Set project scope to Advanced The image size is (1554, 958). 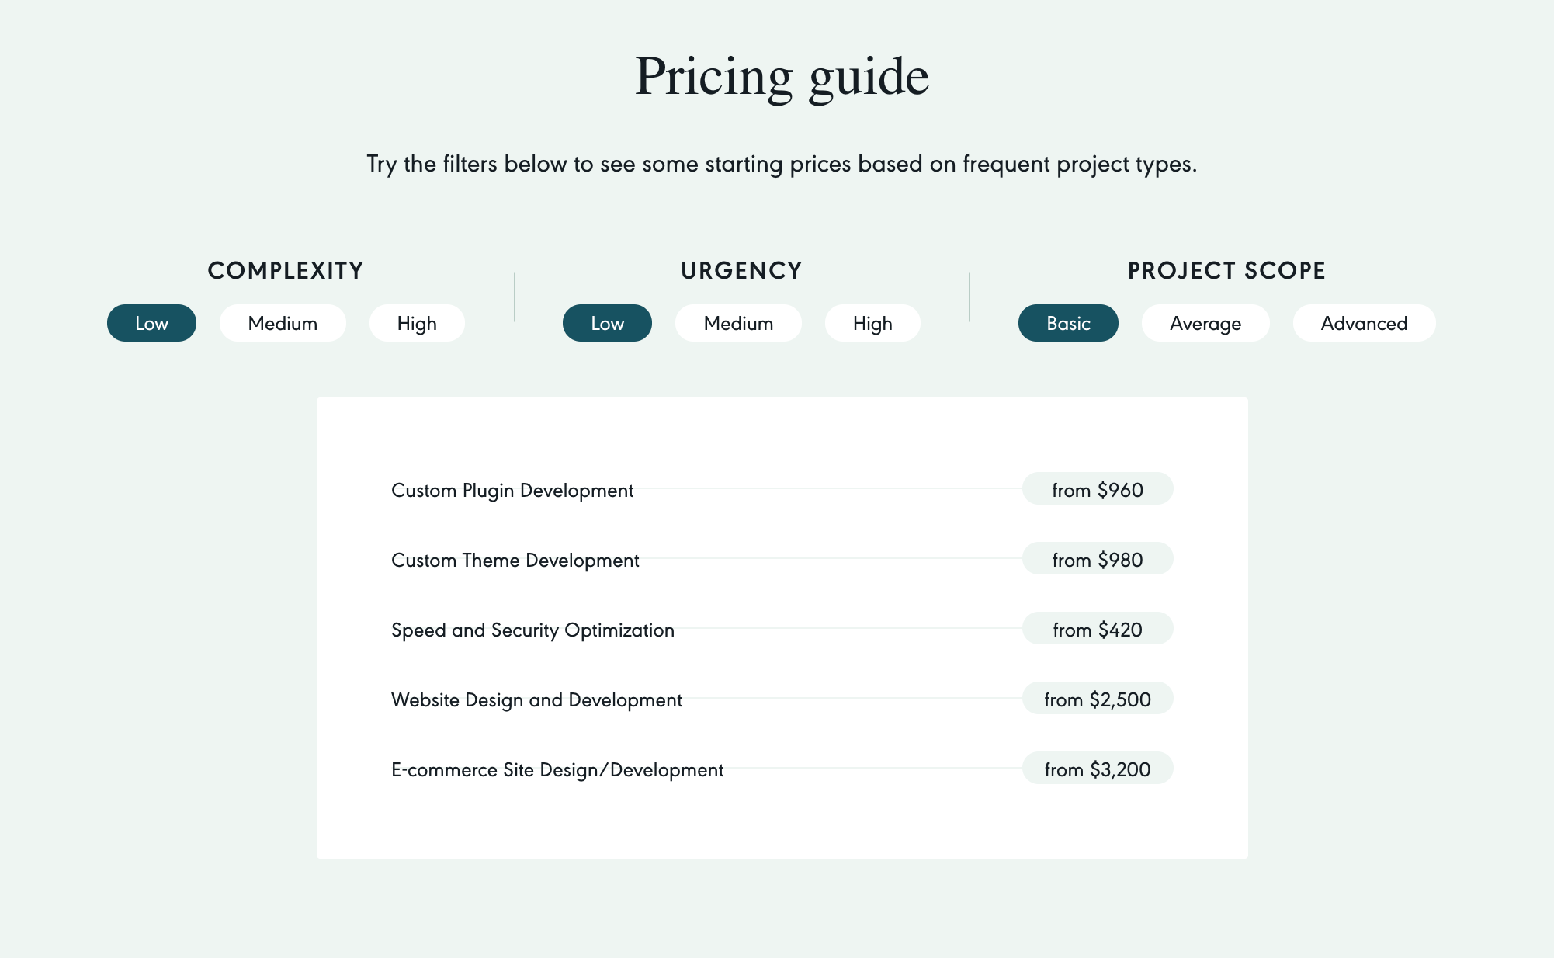pyautogui.click(x=1364, y=323)
